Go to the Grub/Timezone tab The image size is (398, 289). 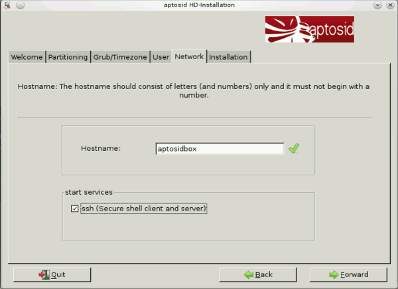point(120,57)
